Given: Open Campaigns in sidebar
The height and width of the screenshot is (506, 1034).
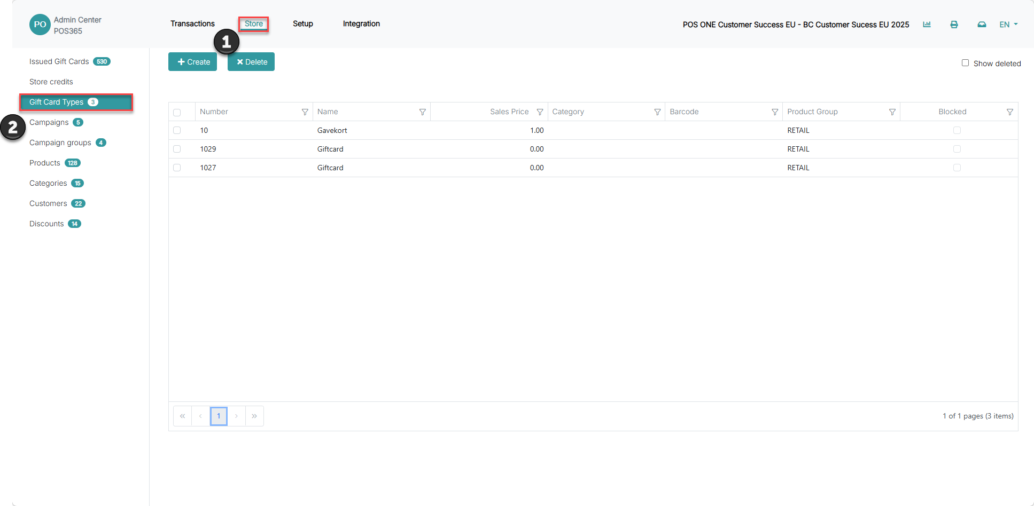Looking at the screenshot, I should click(56, 122).
